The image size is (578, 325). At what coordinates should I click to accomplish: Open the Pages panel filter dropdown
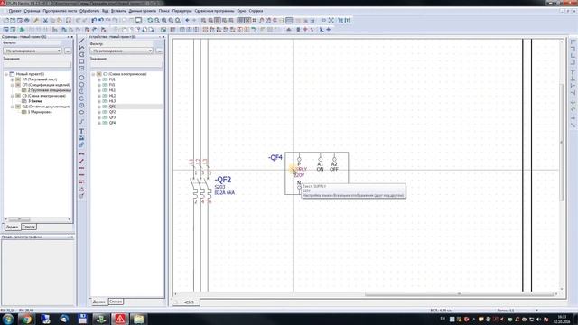pyautogui.click(x=33, y=51)
